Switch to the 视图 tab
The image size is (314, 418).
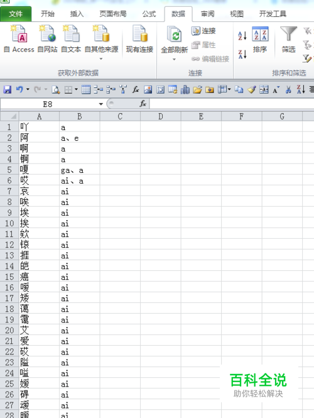click(237, 14)
